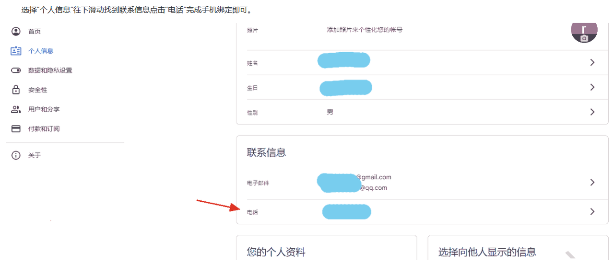Click the 电话 label in contact info
Screen dimensions: 614x265
click(252, 212)
